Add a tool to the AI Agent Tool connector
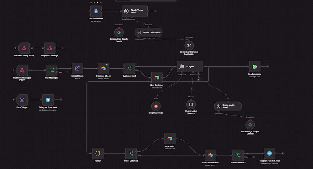Image resolution: width=313 pixels, height=169 pixels. click(198, 80)
